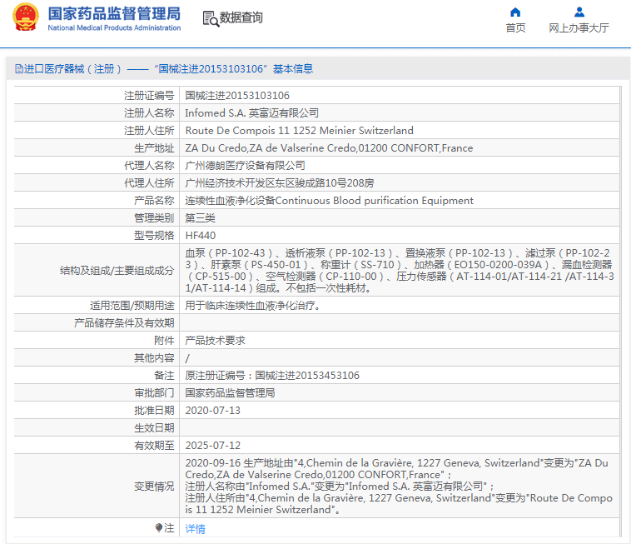631x544 pixels.
Task: Click the national emblem logo icon
Action: point(25,17)
